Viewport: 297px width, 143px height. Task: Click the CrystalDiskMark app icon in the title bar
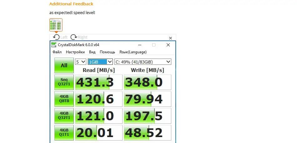(x=54, y=45)
